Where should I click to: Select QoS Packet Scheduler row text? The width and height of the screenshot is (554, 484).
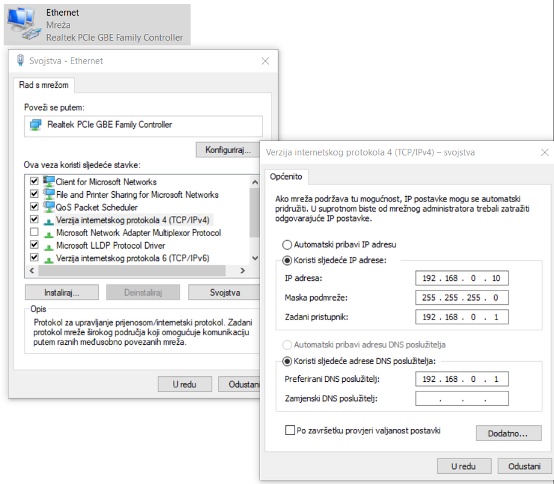coord(97,208)
